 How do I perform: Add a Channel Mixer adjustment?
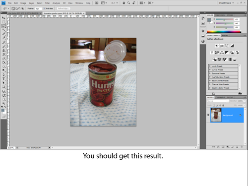pyautogui.click(x=237, y=53)
